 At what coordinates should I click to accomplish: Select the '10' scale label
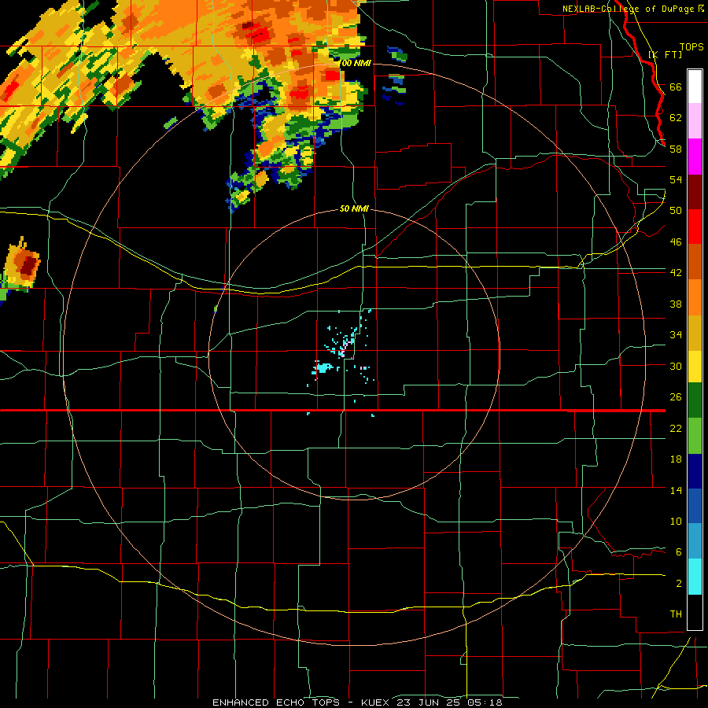tap(676, 521)
